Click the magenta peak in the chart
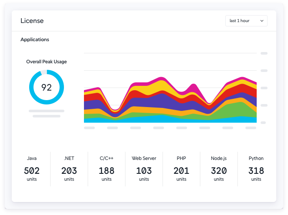The image size is (288, 215). tap(194, 88)
